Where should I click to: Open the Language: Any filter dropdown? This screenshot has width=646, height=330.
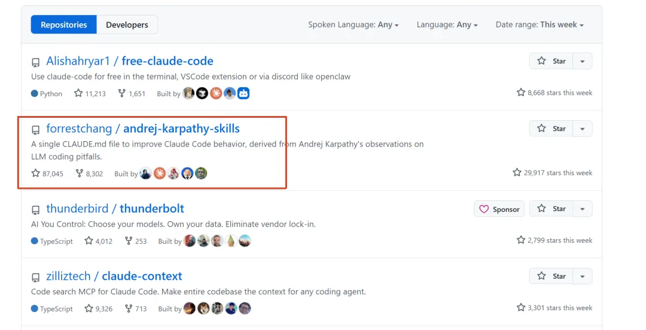click(447, 25)
